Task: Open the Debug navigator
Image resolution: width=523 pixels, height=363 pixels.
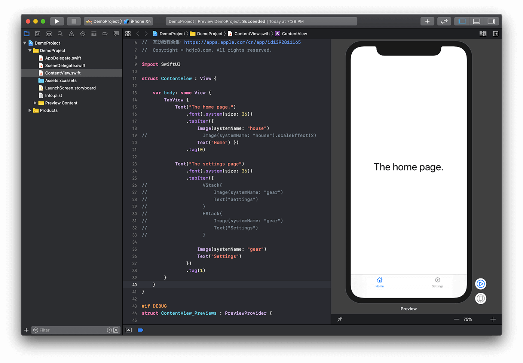Action: (94, 34)
